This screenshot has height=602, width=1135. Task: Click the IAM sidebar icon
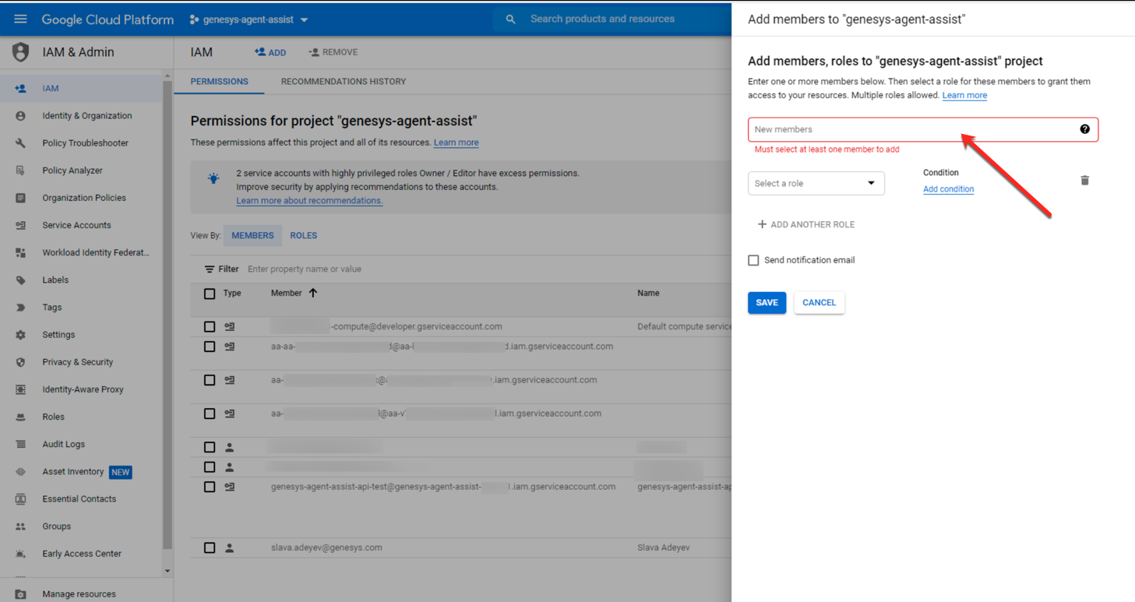(x=20, y=89)
